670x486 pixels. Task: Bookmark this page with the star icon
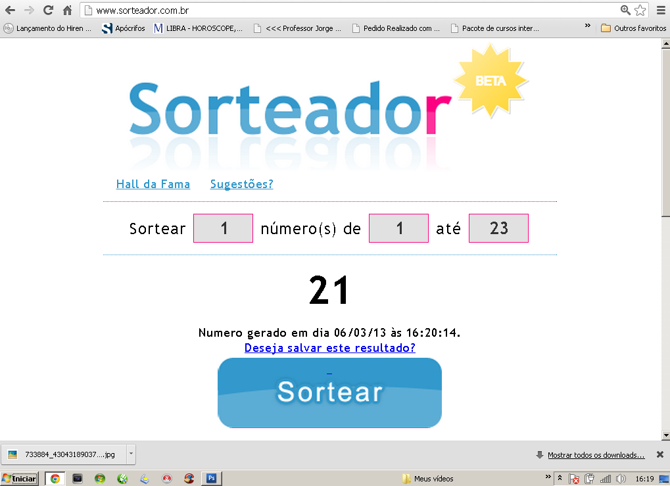tap(640, 11)
